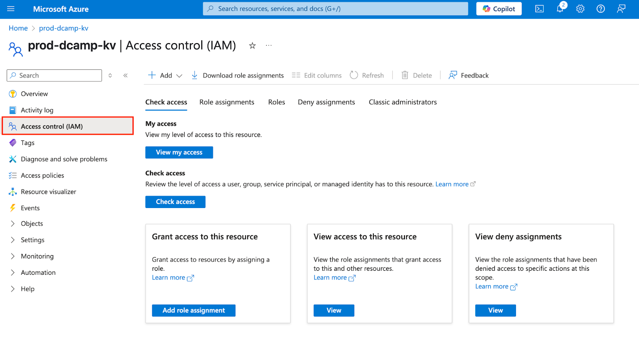Click View under View access to this resource
The image size is (639, 355).
coord(334,311)
